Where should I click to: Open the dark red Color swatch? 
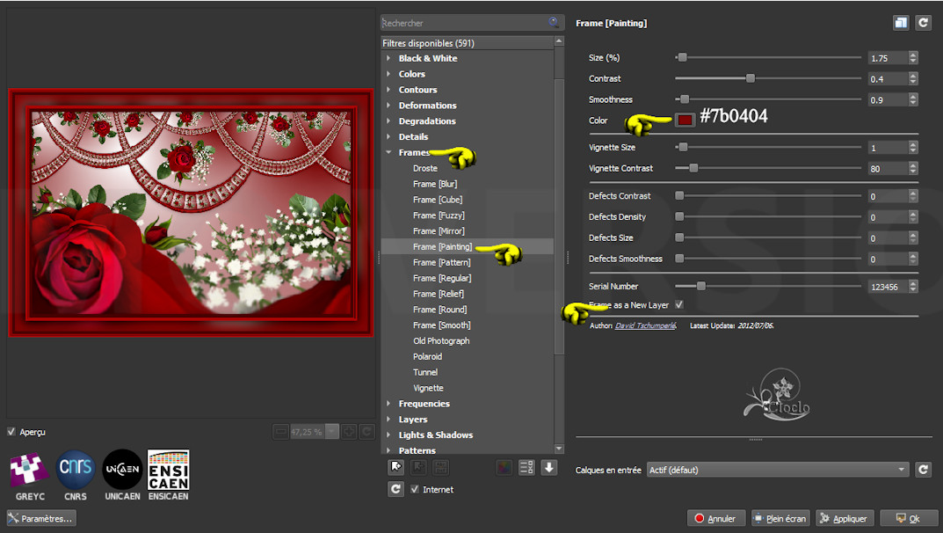click(685, 120)
